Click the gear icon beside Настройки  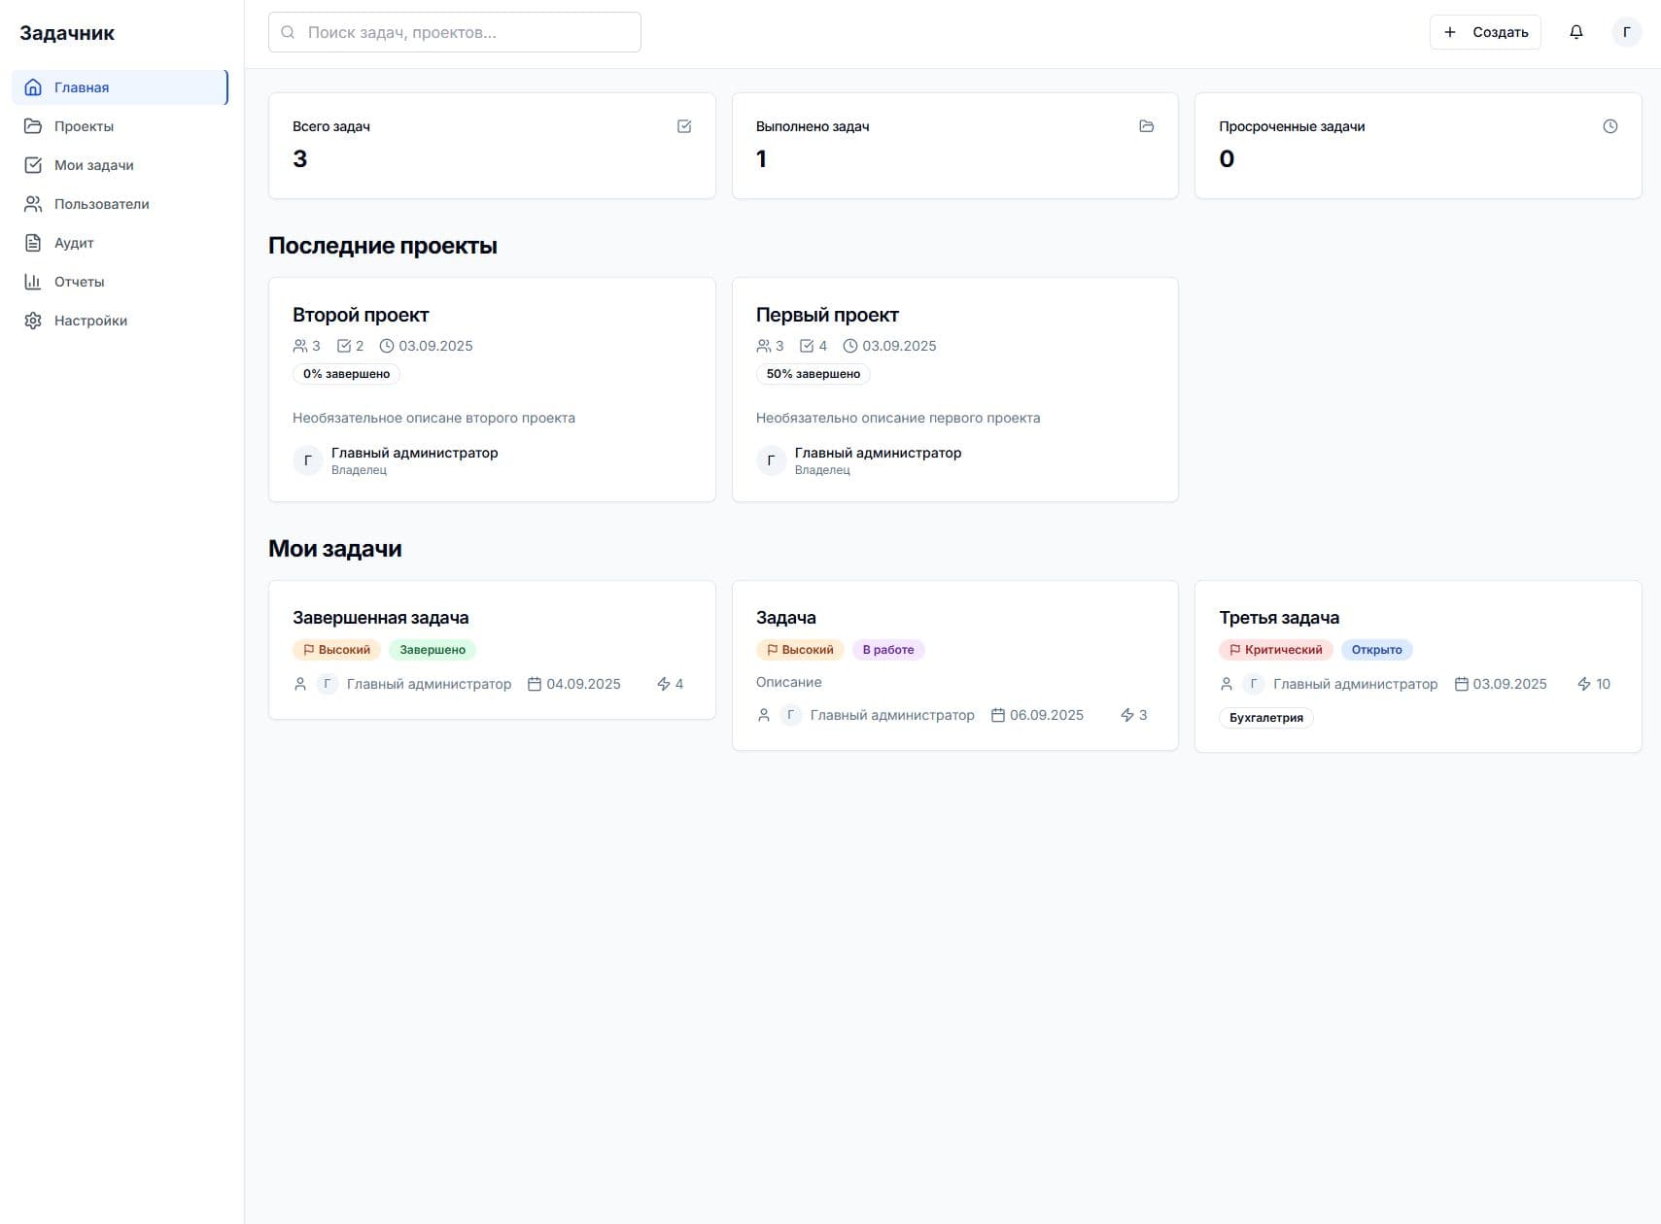pyautogui.click(x=33, y=321)
